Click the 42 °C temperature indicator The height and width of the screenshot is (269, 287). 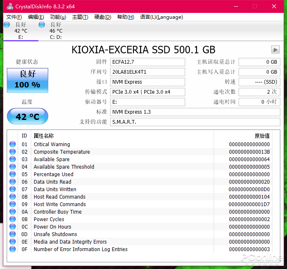(28, 116)
